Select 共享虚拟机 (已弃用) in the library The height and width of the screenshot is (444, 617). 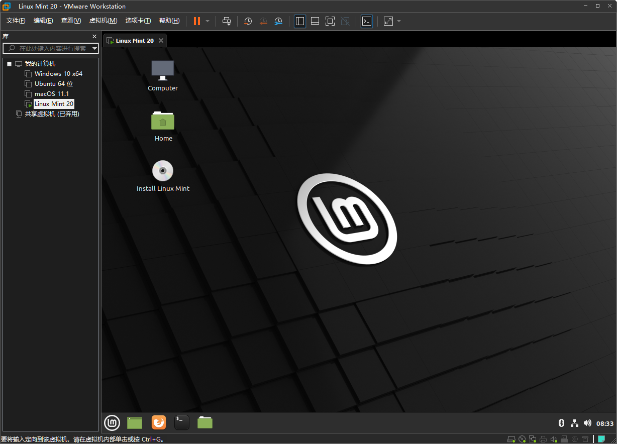tap(52, 114)
